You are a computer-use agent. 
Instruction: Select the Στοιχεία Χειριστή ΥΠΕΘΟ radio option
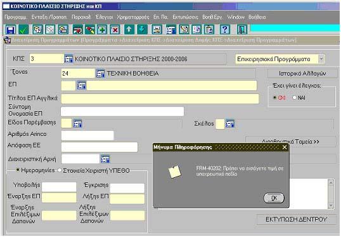60,170
